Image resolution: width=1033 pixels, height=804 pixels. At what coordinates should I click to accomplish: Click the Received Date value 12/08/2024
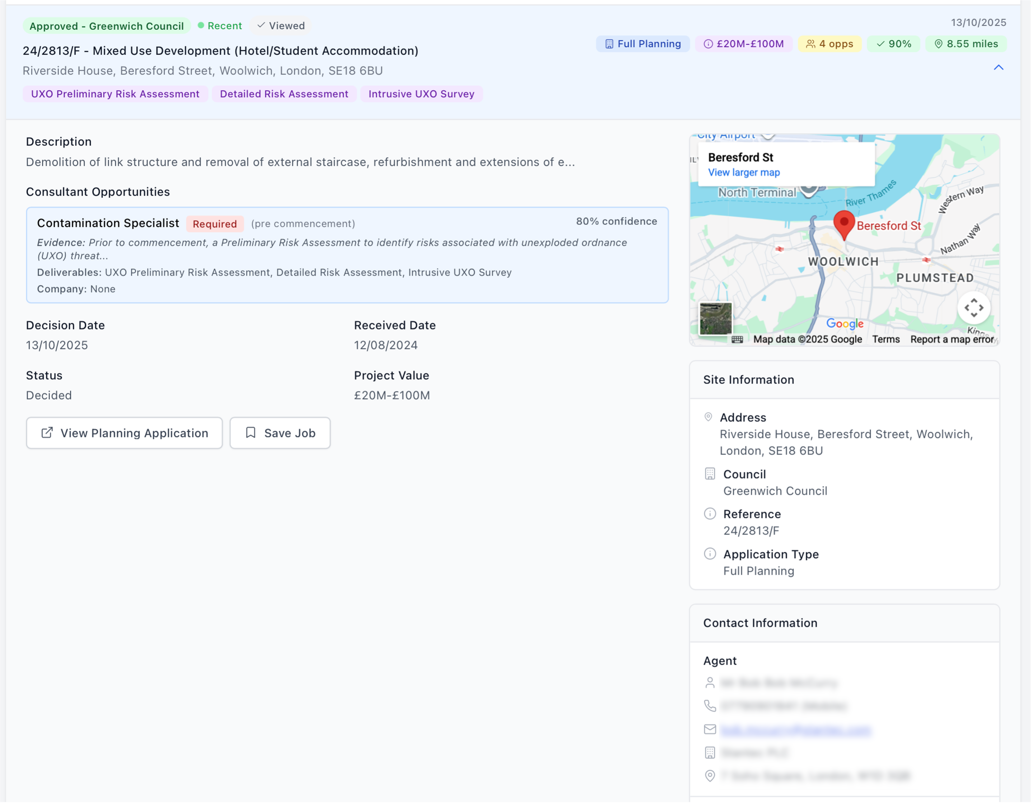point(387,345)
